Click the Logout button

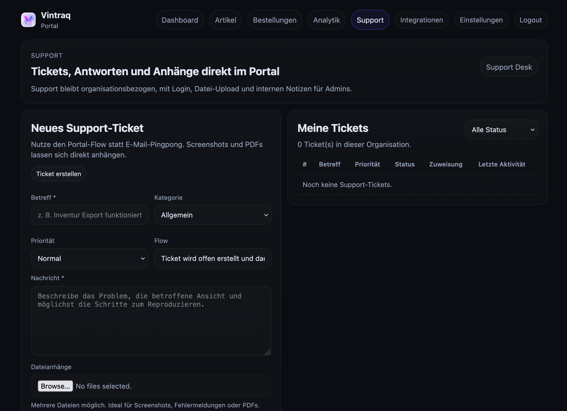coord(530,20)
